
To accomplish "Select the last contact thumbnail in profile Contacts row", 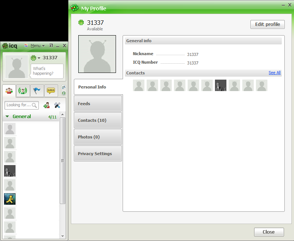I will point(261,86).
